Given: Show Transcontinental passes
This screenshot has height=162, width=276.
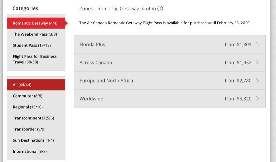Looking at the screenshot, I should pos(33,118).
